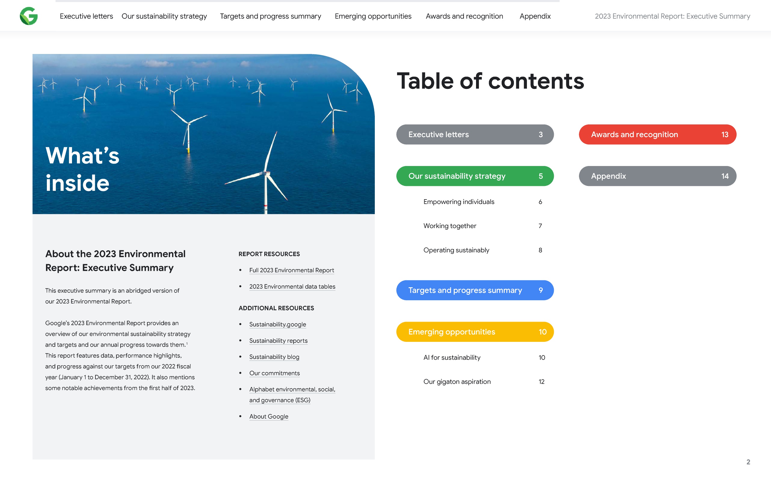The image size is (771, 481).
Task: Click header text 2023 Environmental Report: Executive Summary
Action: point(672,16)
